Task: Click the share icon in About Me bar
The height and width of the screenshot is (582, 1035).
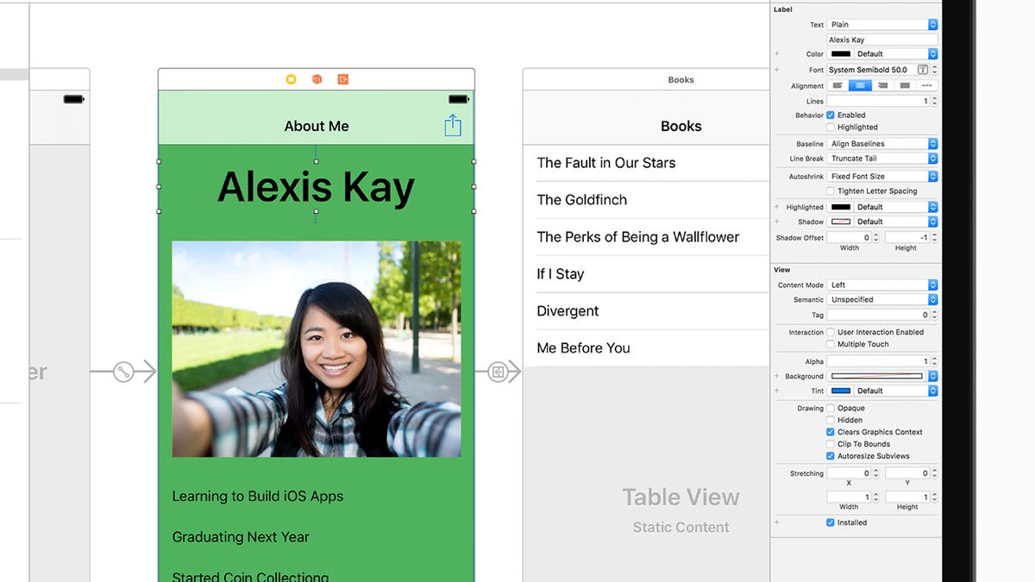Action: pyautogui.click(x=453, y=126)
